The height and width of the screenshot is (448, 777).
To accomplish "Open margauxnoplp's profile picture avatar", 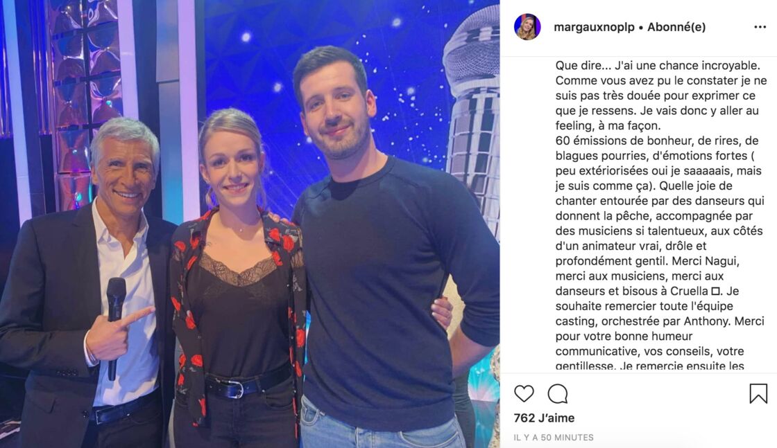I will click(527, 27).
